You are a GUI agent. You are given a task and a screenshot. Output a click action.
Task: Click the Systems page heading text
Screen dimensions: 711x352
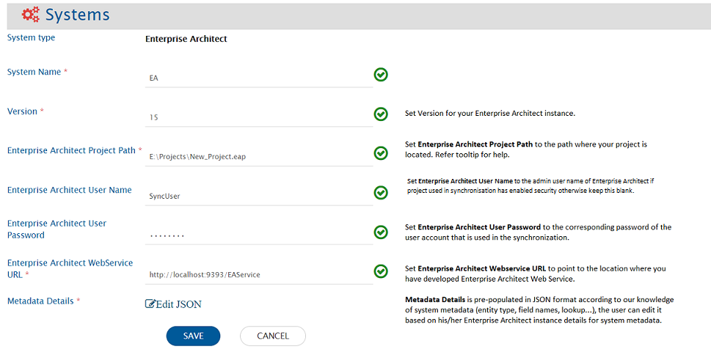[77, 15]
